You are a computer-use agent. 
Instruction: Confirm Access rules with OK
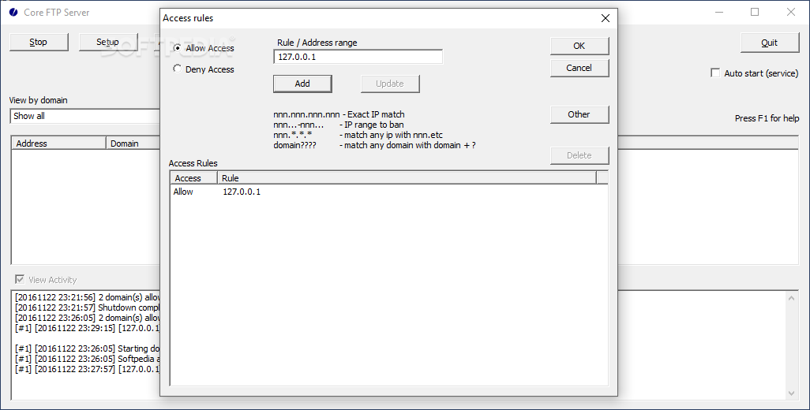pyautogui.click(x=579, y=46)
